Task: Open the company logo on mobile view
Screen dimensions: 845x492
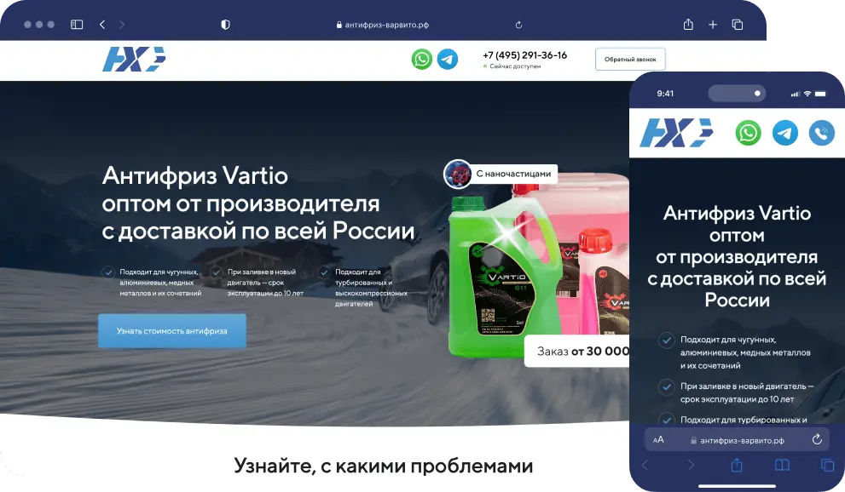Action: [x=676, y=133]
